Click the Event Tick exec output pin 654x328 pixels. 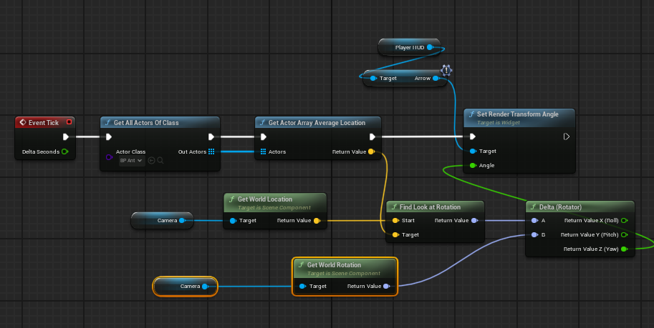[65, 136]
